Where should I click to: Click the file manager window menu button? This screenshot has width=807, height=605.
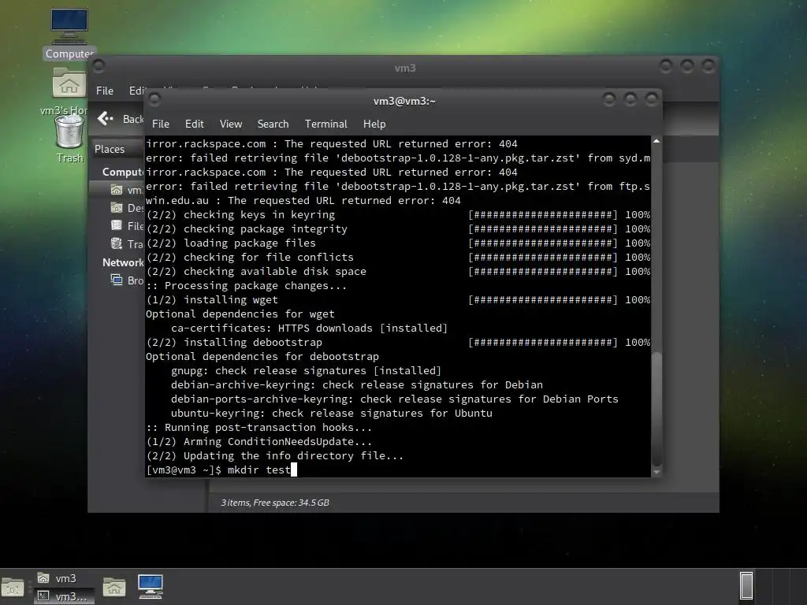(x=99, y=66)
